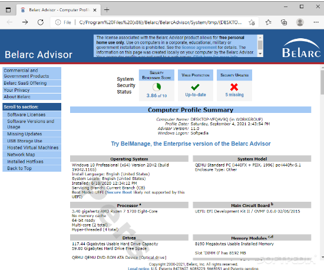Image resolution: width=324 pixels, height=270 pixels.
Task: Click the address bar URL
Action: click(x=160, y=22)
